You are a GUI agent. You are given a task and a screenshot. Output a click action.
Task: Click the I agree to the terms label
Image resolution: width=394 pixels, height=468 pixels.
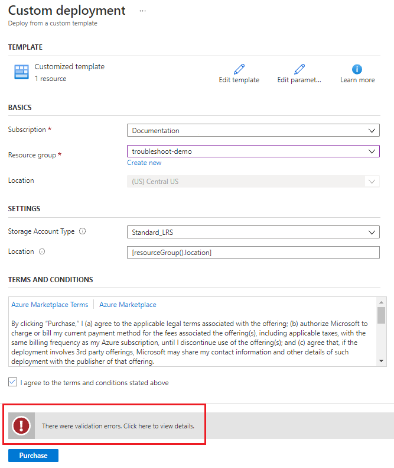[x=95, y=383]
